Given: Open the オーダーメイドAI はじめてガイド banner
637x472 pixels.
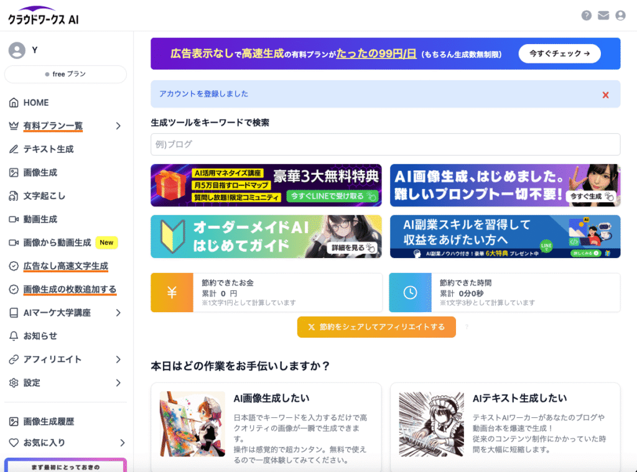Looking at the screenshot, I should [x=266, y=236].
